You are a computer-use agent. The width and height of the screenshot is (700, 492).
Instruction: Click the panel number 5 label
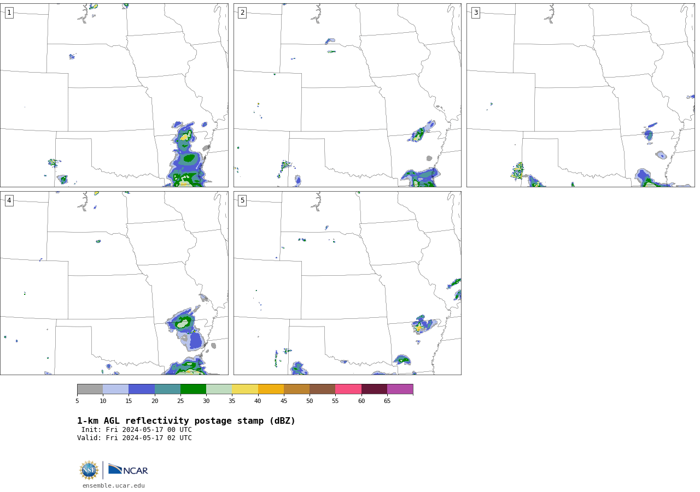pos(242,200)
